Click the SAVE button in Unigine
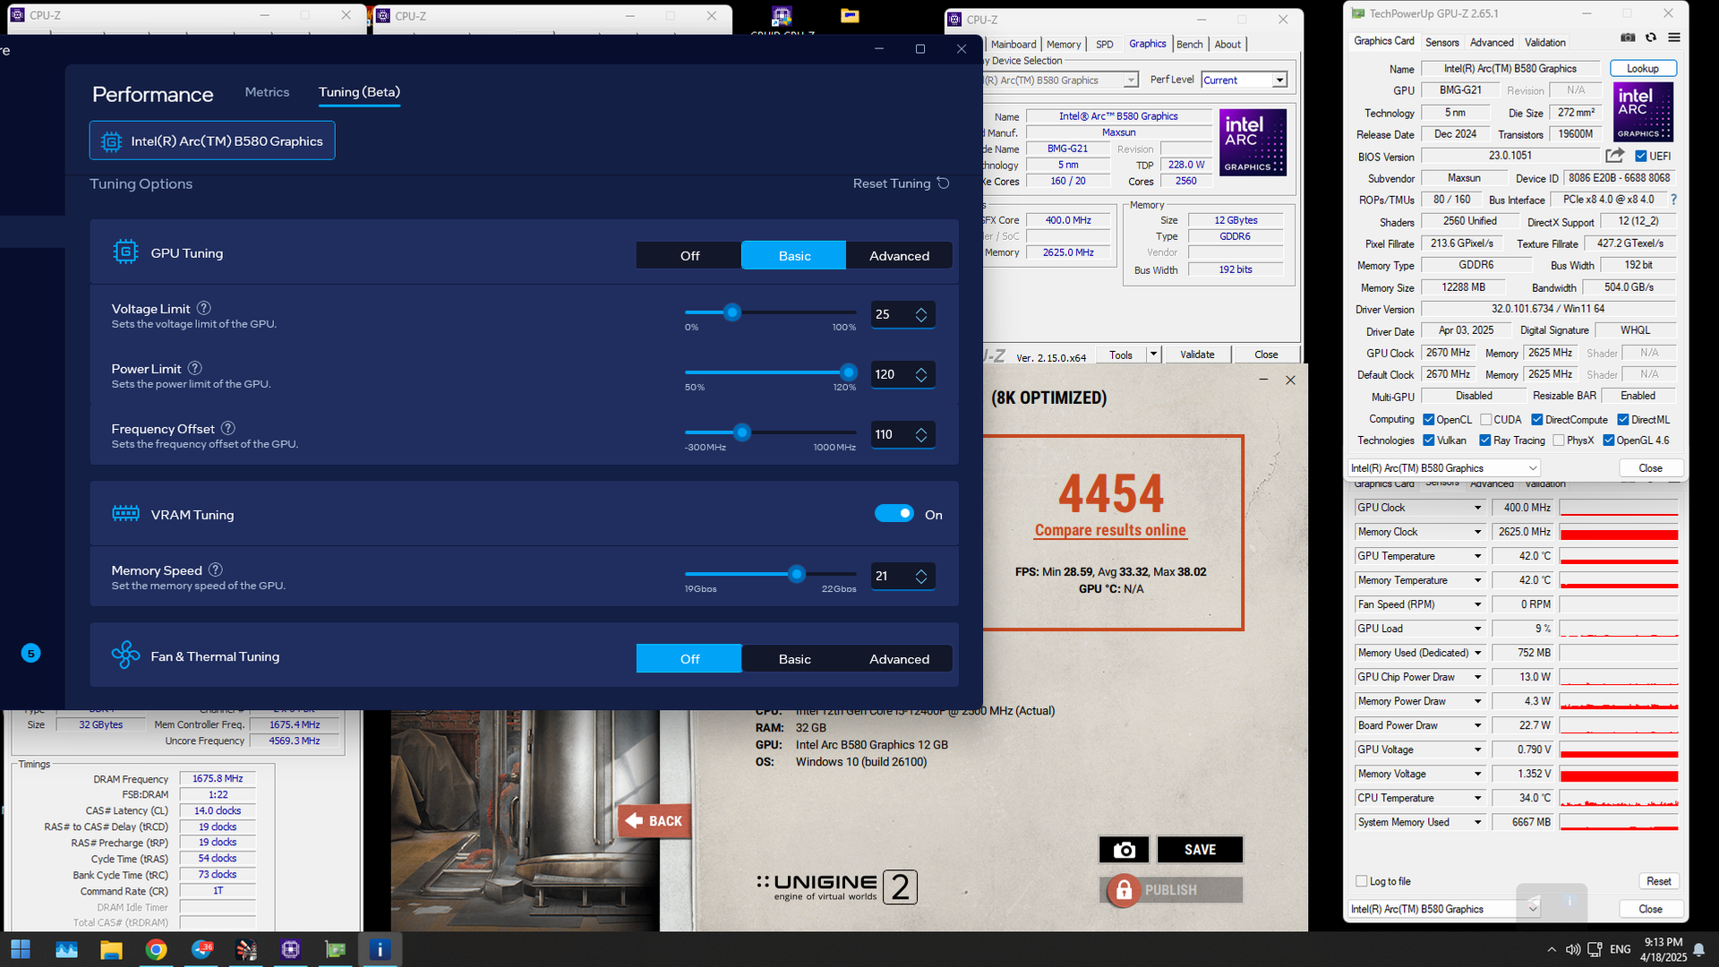 point(1200,850)
